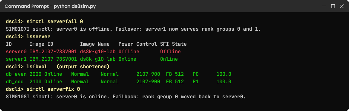Click extent pool 'P1'
The image size is (349, 111).
pos(196,82)
